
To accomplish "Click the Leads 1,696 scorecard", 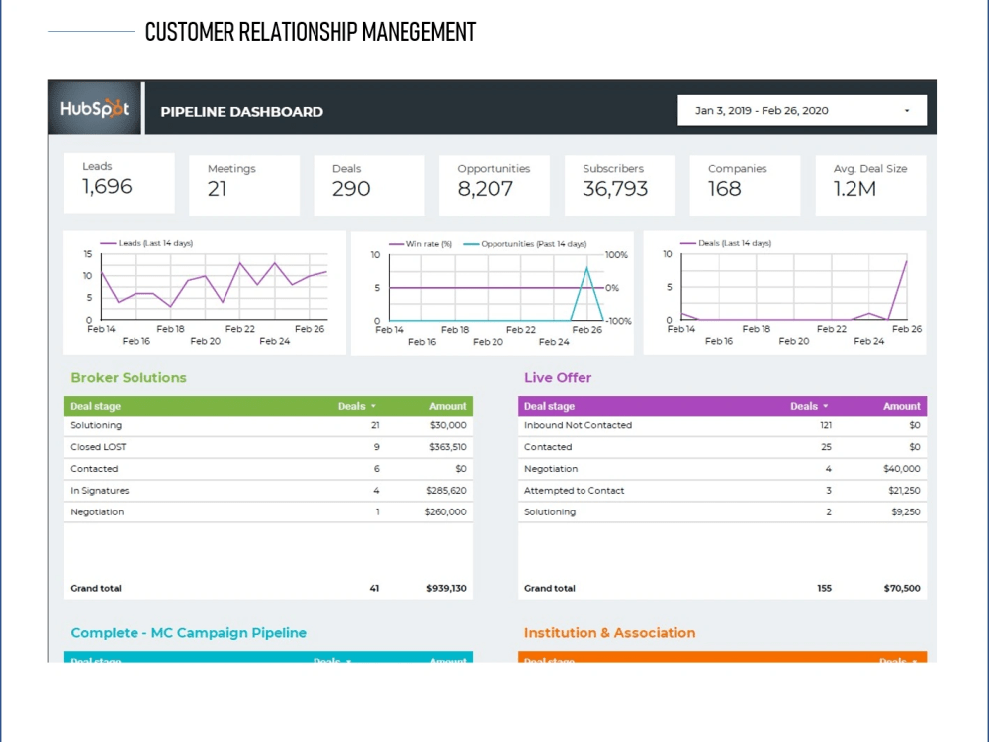I will [x=120, y=183].
